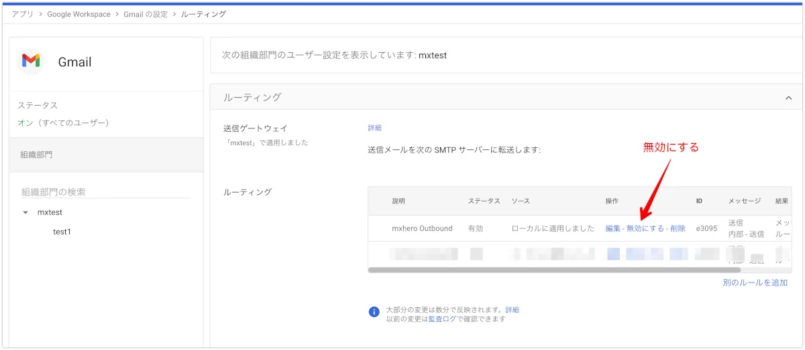Click the ソース column header

click(521, 201)
